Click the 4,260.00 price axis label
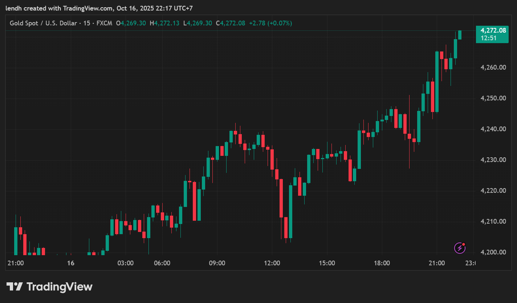This screenshot has width=517, height=303. tap(493, 67)
